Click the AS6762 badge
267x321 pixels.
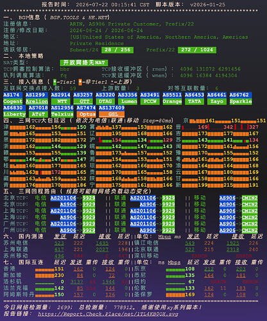pyautogui.click(x=241, y=95)
